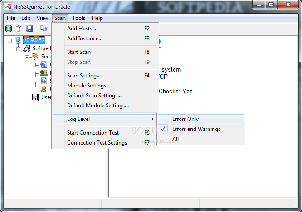
Task: Open Connection Test Settings entry
Action: coord(105,143)
